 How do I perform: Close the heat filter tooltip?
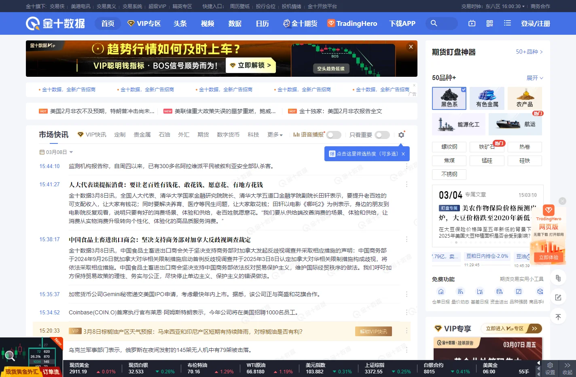[x=403, y=154]
